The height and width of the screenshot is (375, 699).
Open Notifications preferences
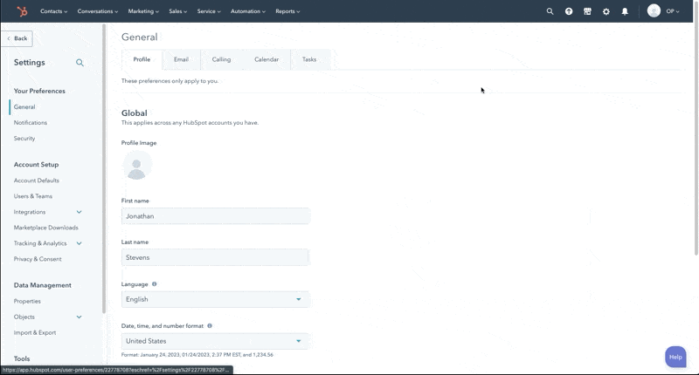coord(31,122)
